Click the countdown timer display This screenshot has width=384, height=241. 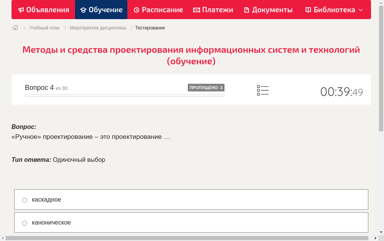[341, 91]
